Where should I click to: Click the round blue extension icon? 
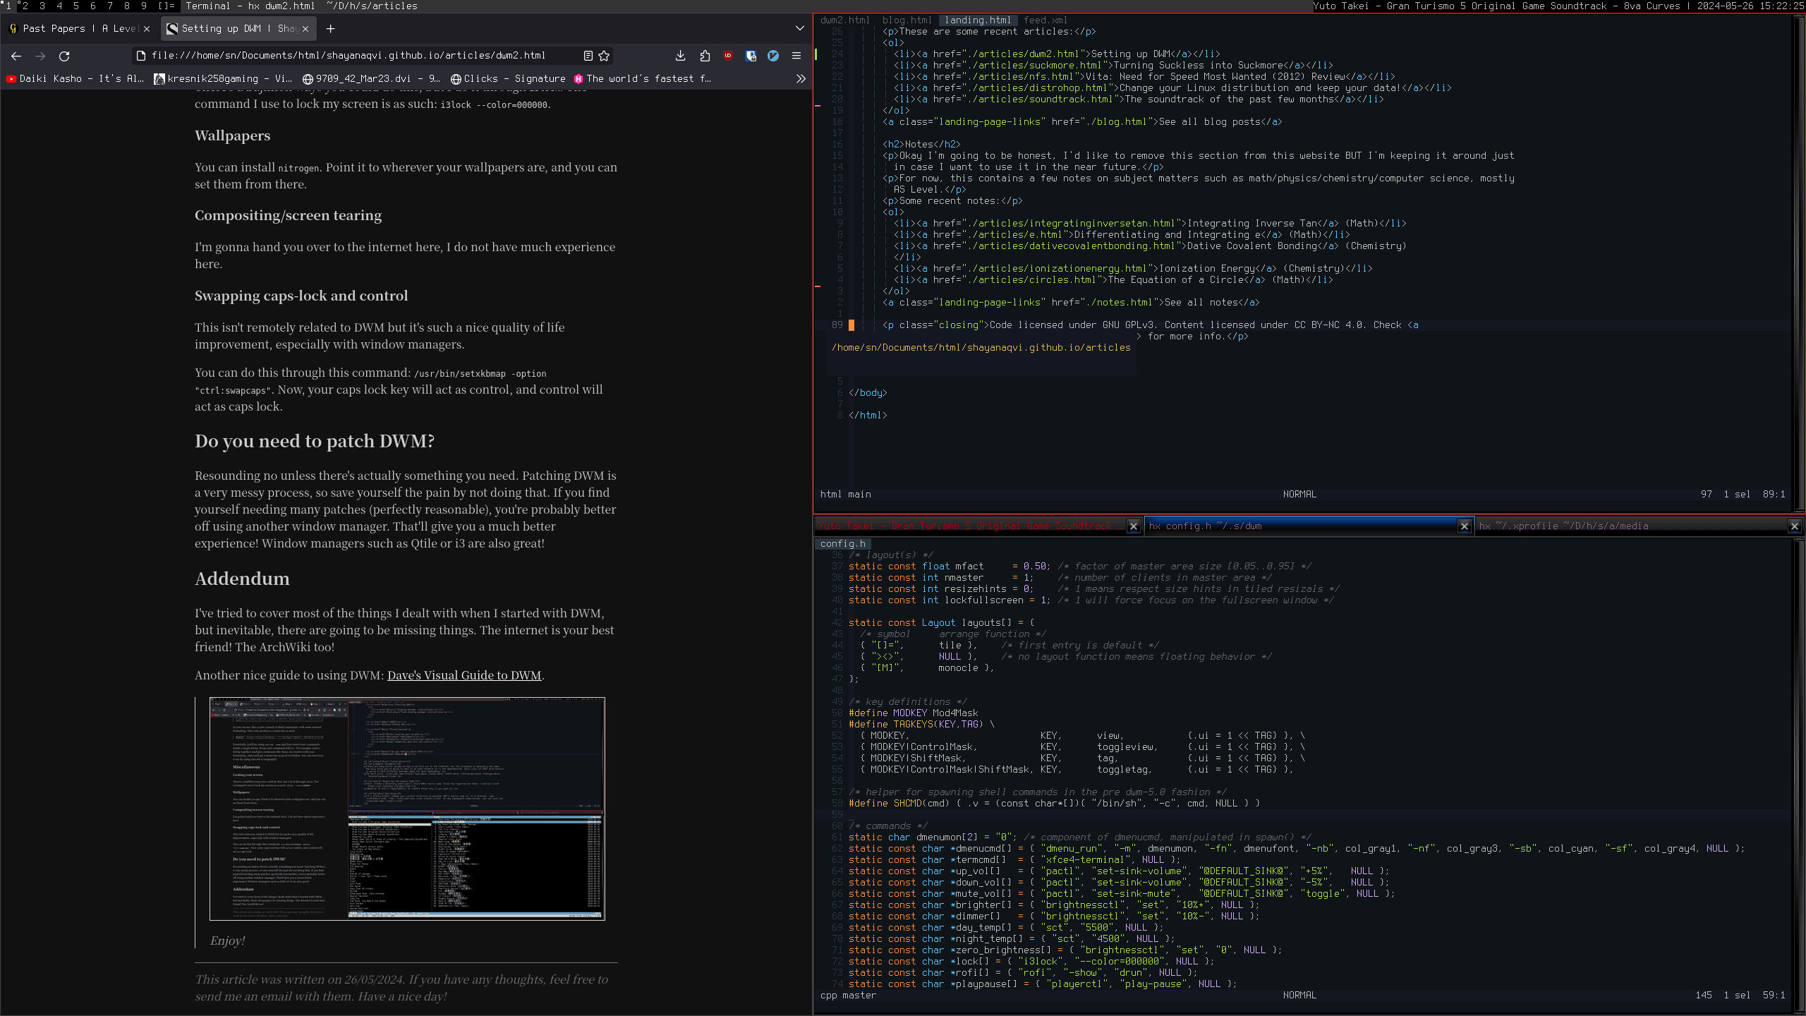pyautogui.click(x=773, y=56)
